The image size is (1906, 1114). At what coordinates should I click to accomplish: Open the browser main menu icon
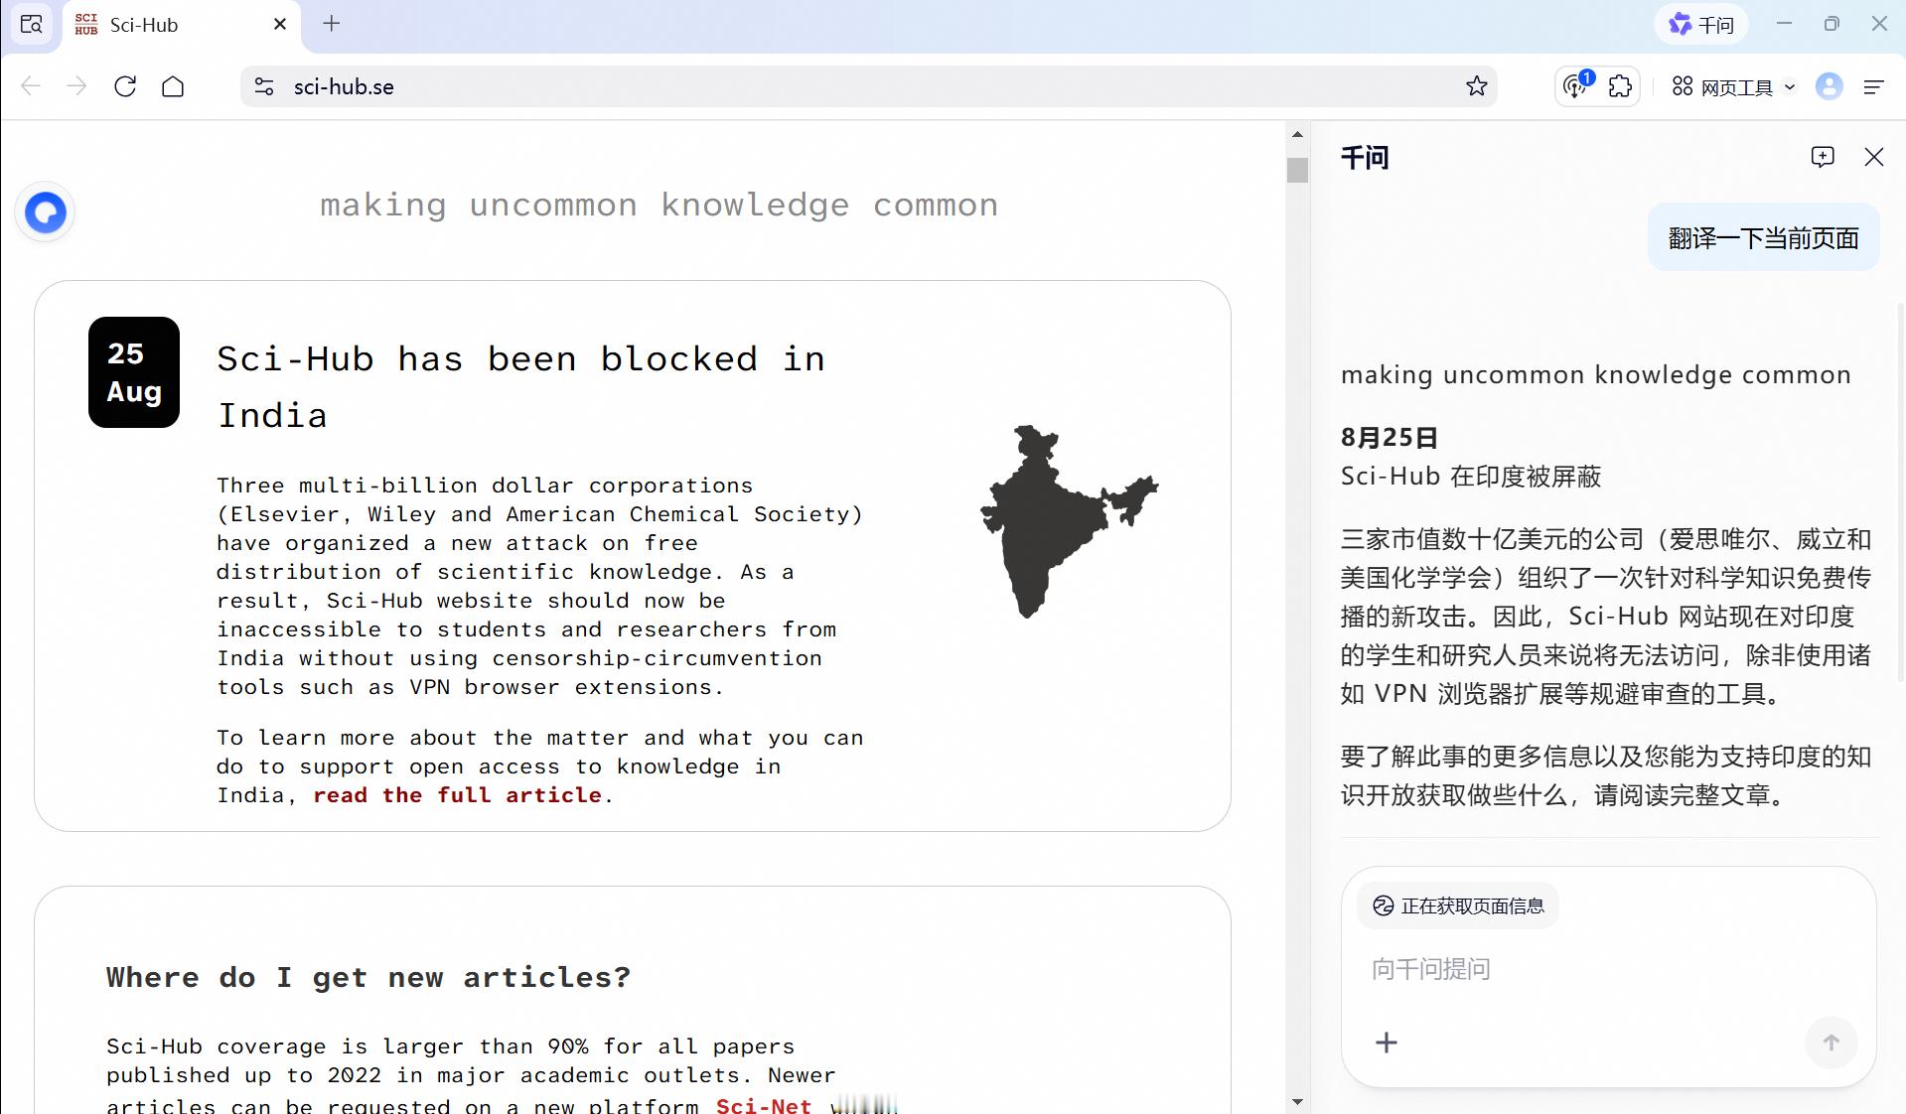click(x=1873, y=87)
